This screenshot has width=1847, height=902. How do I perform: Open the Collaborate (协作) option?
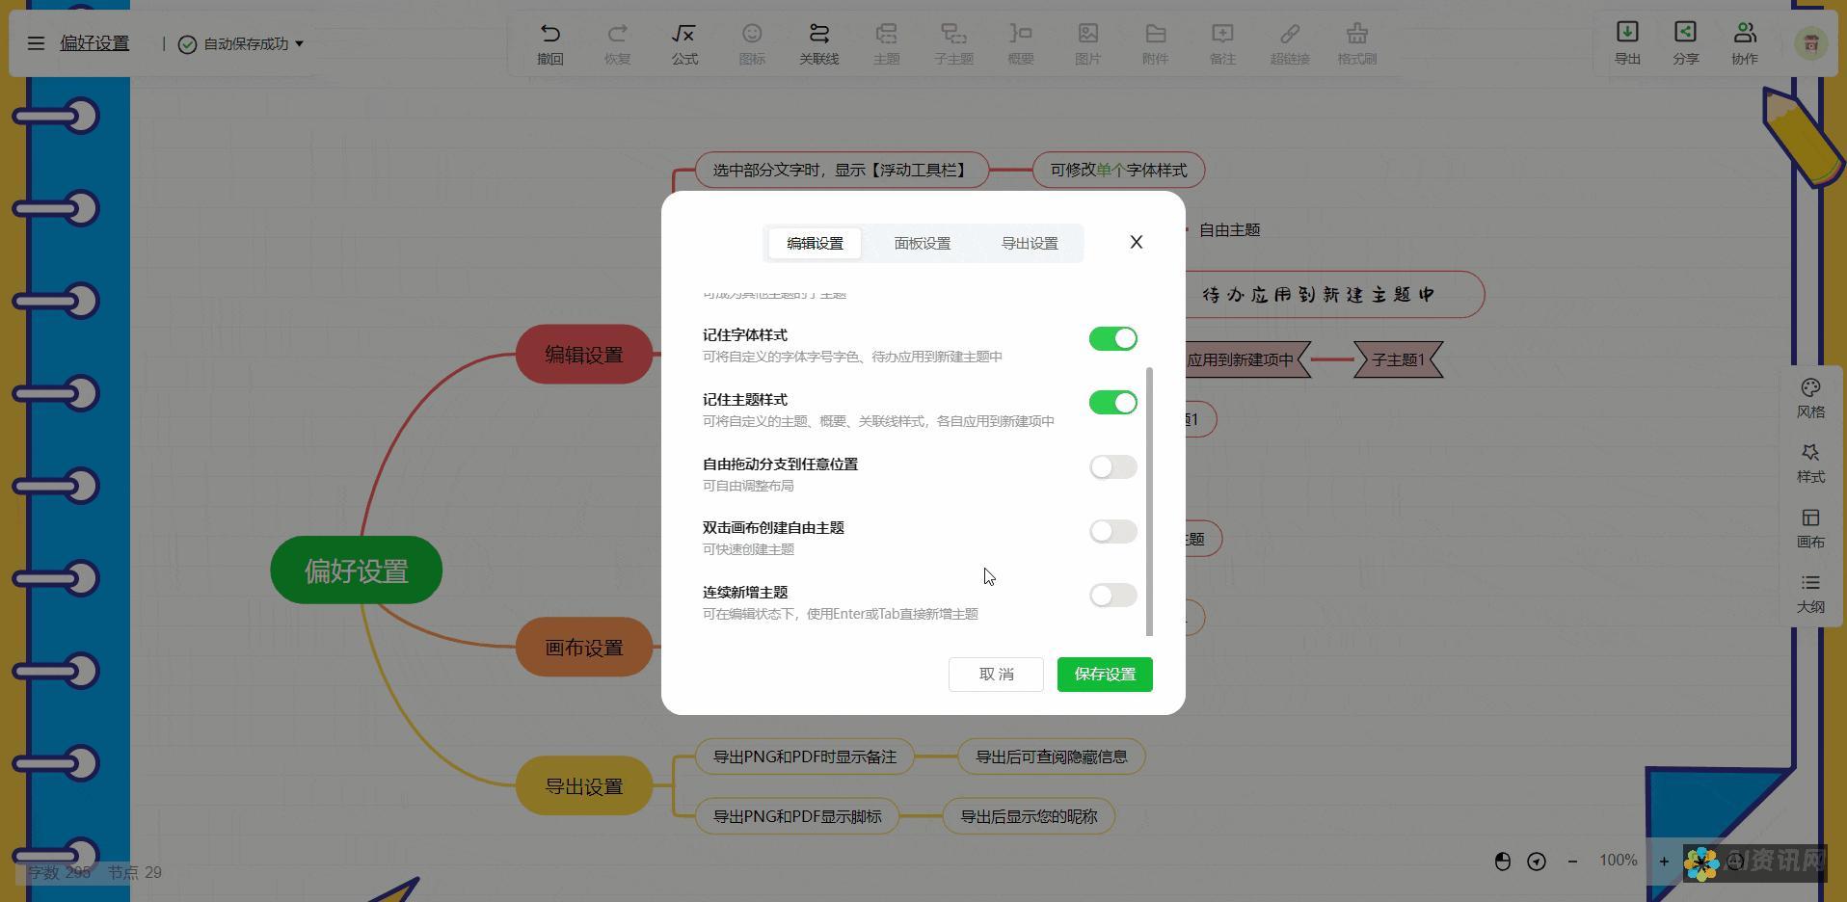pyautogui.click(x=1745, y=43)
